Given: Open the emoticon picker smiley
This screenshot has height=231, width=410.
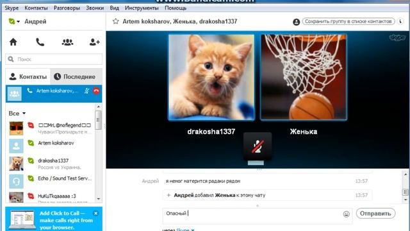Looking at the screenshot, I should [x=346, y=214].
